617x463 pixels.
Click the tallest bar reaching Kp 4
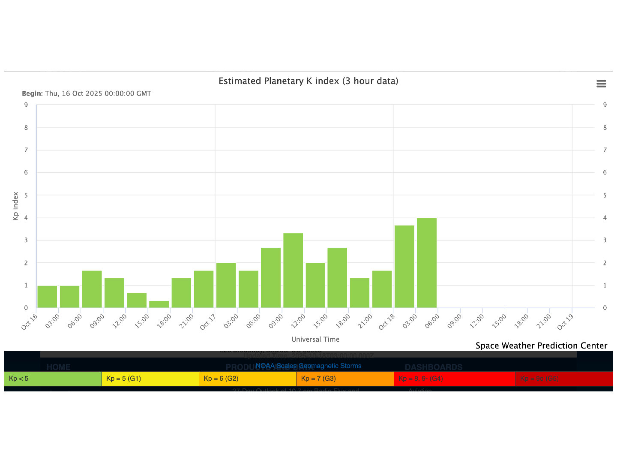[427, 263]
